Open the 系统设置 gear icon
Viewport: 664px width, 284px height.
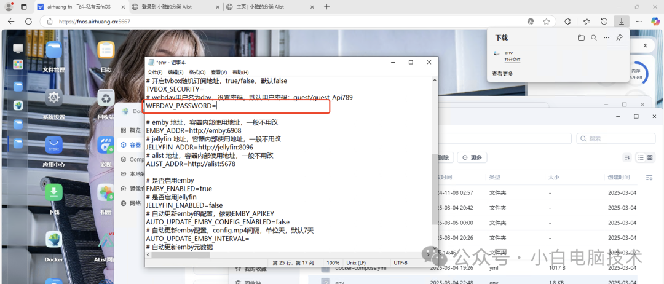click(x=53, y=98)
